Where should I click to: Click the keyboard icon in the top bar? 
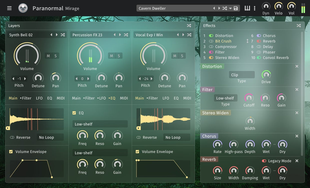pyautogui.click(x=247, y=8)
